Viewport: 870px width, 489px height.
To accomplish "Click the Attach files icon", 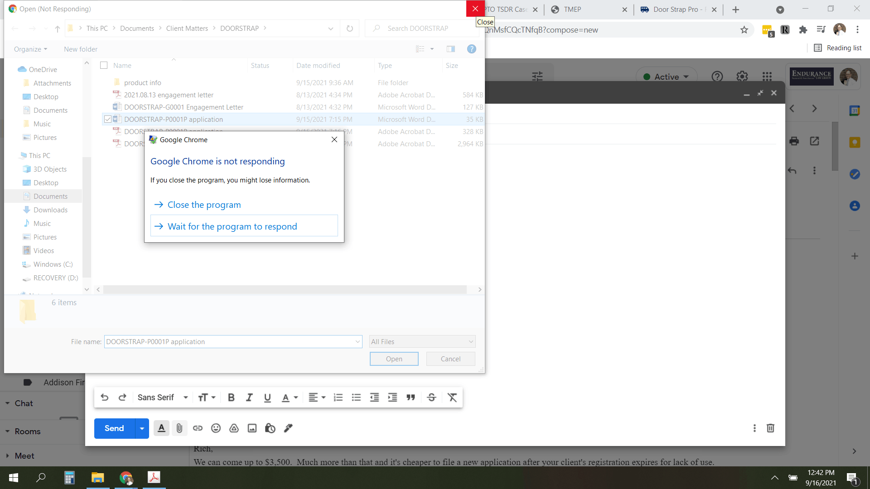I will [179, 428].
